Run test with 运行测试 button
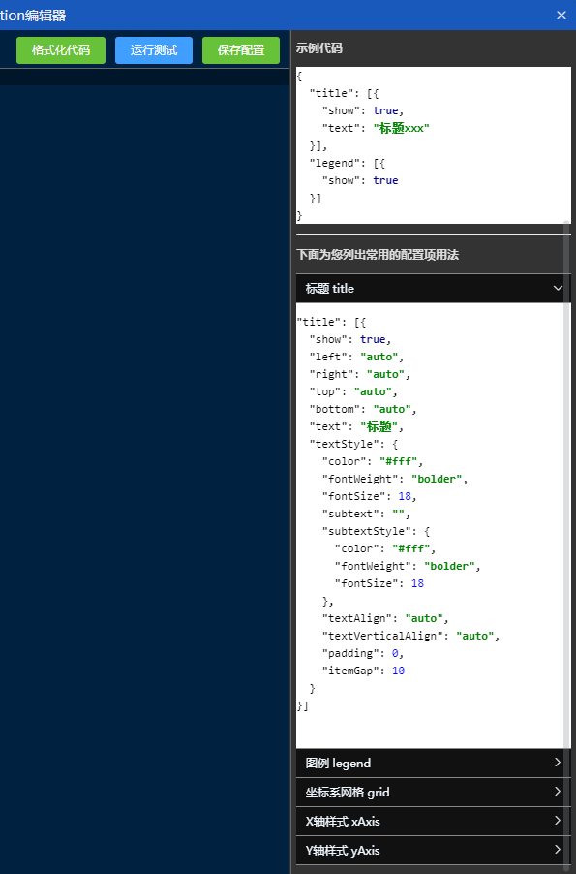Viewport: 576px width, 874px height. [154, 50]
